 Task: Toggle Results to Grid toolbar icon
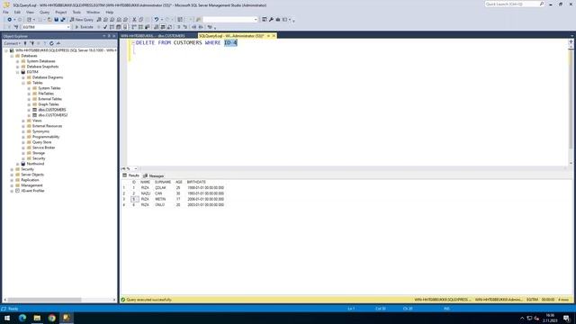[163, 27]
